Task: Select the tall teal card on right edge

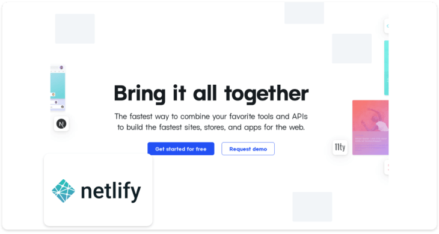Action: 386,68
